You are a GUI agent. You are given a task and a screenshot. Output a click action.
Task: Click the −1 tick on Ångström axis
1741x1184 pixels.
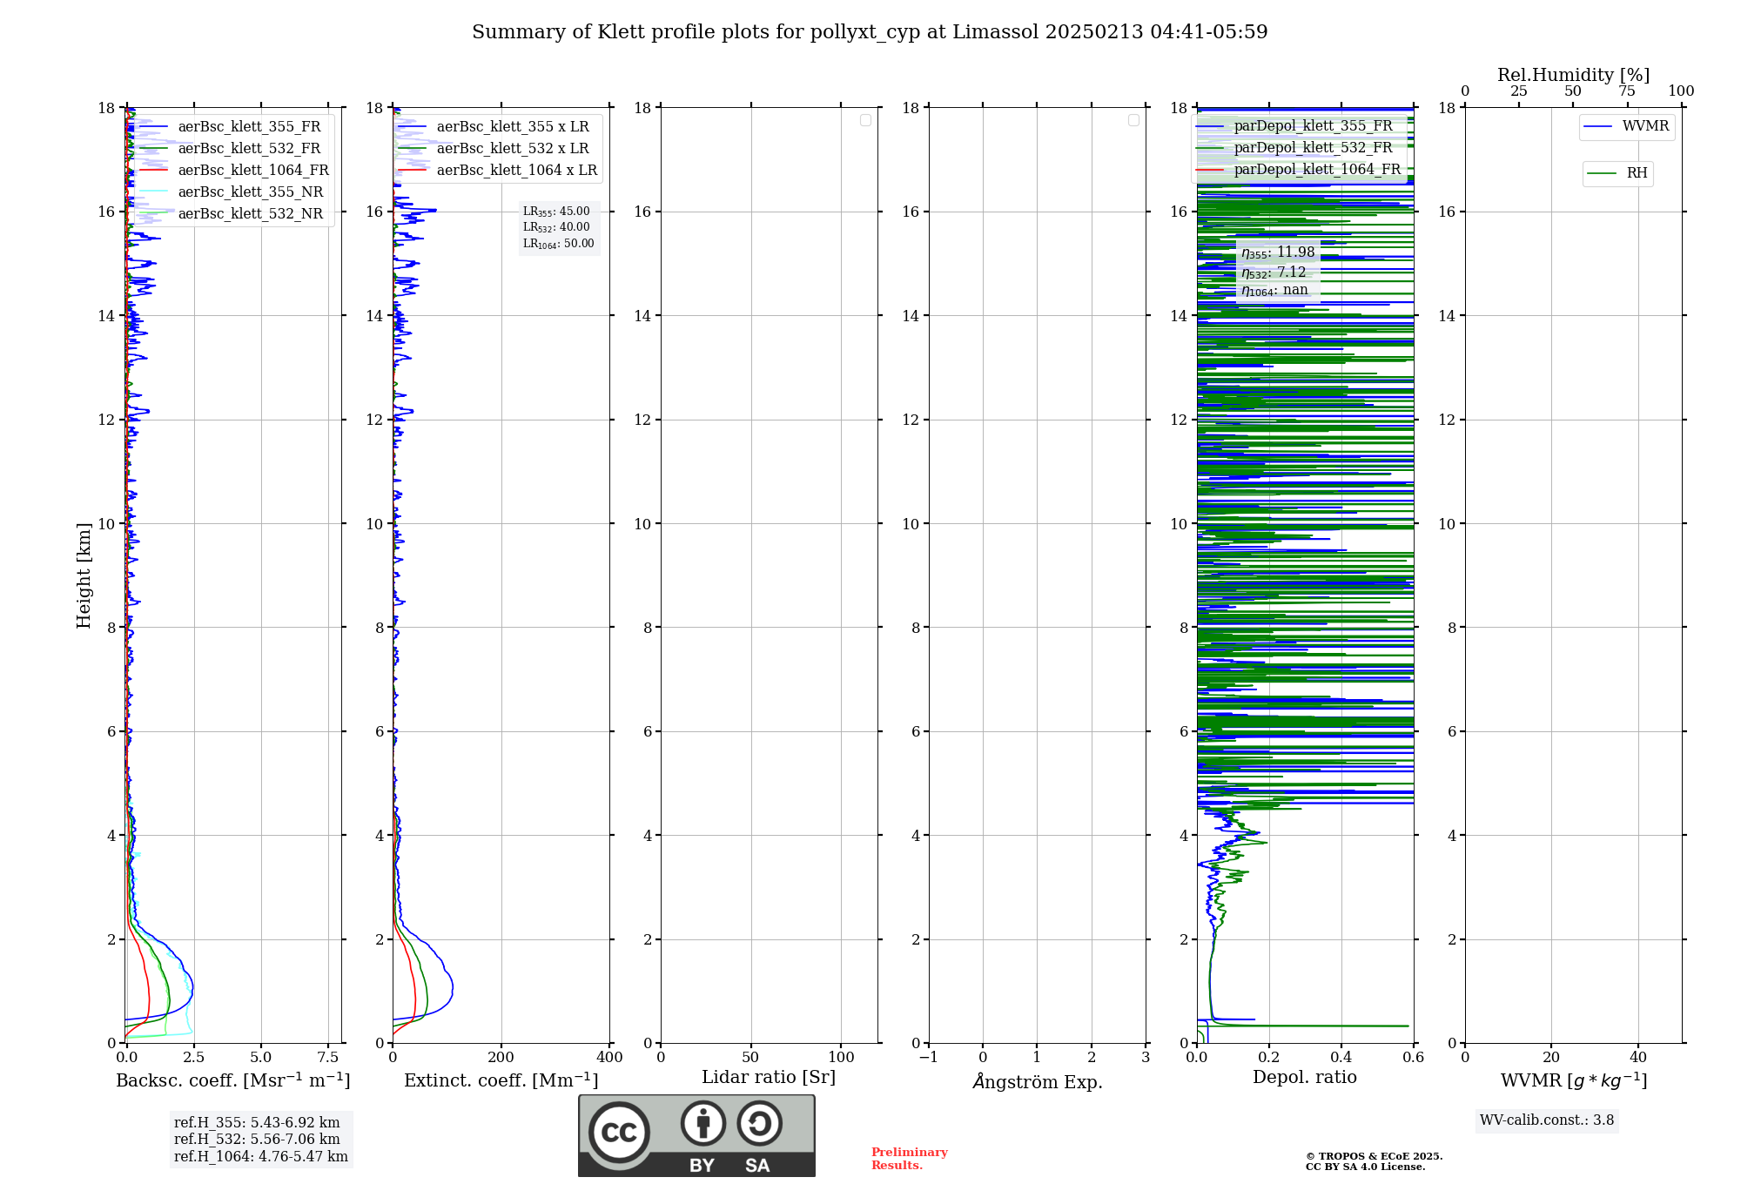pyautogui.click(x=928, y=1058)
